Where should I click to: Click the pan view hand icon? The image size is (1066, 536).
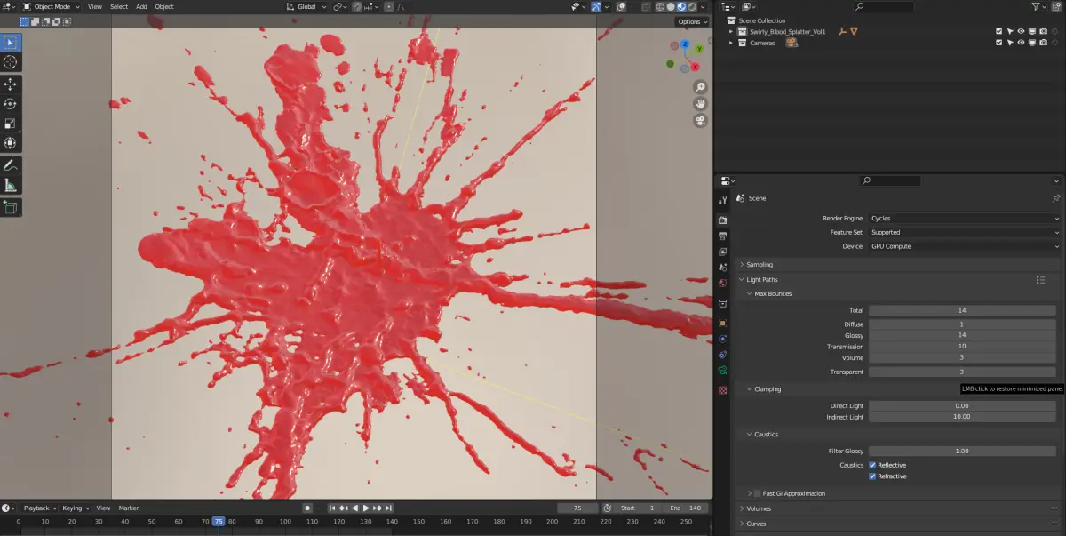tap(700, 104)
